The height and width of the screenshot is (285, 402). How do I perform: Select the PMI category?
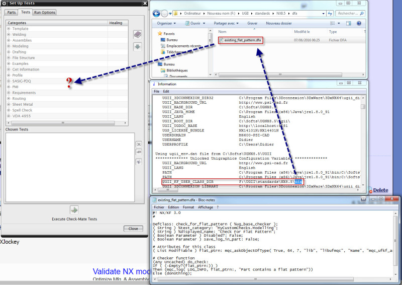point(16,87)
